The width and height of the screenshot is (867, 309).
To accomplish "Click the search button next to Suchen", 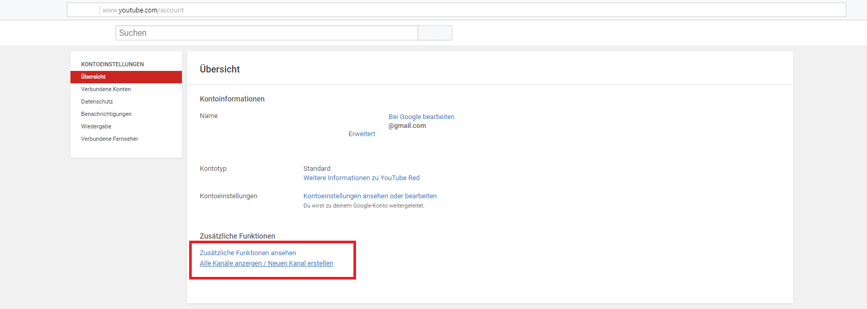I will coord(435,33).
